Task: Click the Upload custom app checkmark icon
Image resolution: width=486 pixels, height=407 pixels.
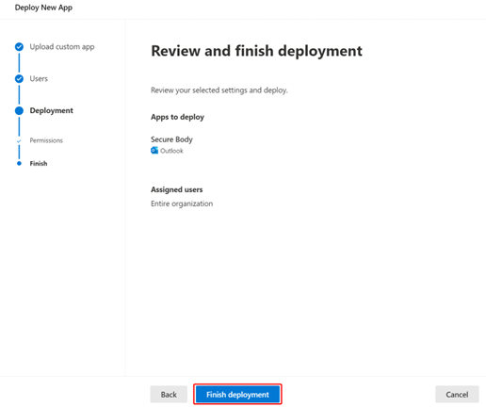Action: [19, 47]
